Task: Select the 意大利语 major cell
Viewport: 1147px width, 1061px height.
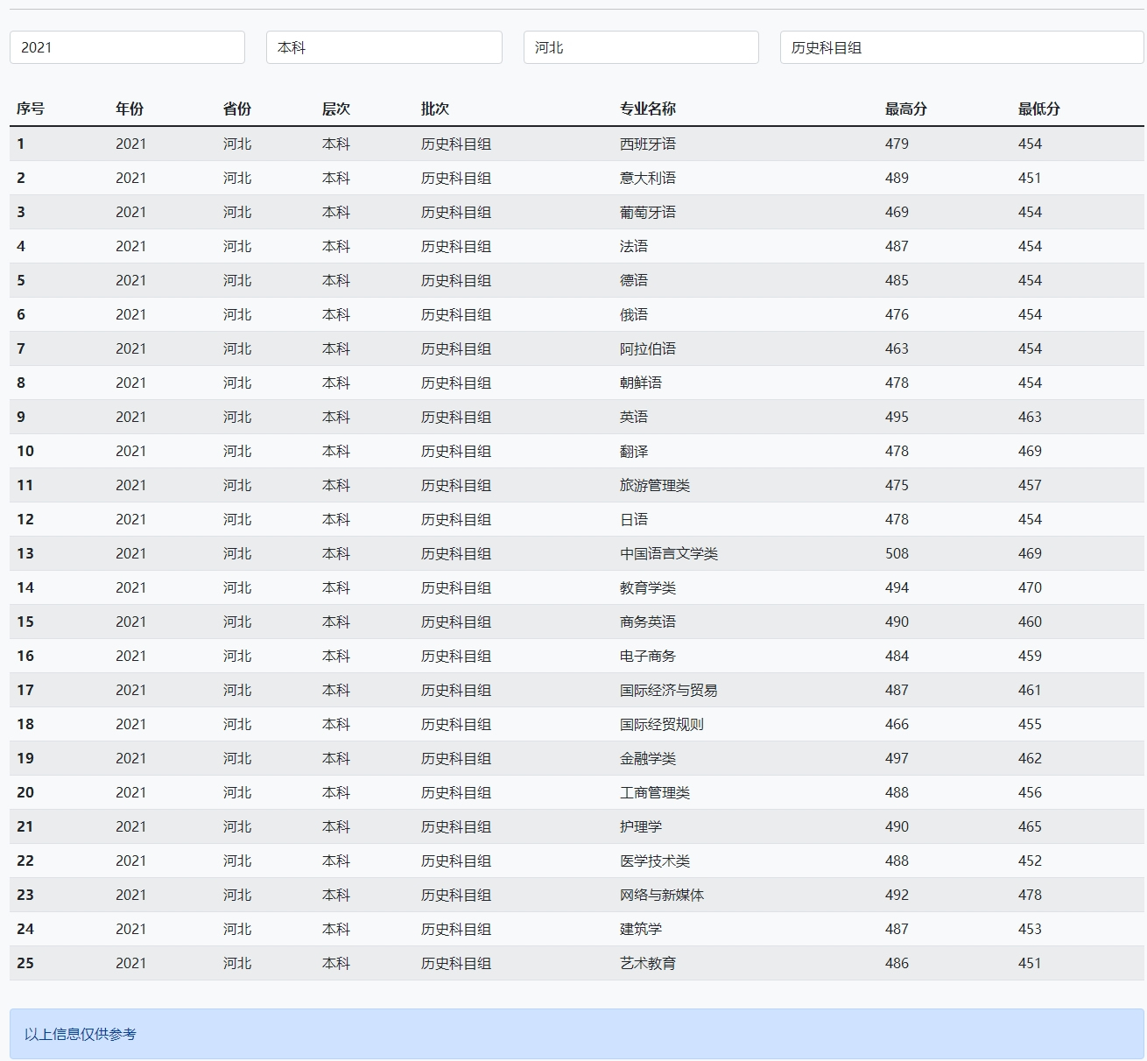Action: pyautogui.click(x=648, y=178)
